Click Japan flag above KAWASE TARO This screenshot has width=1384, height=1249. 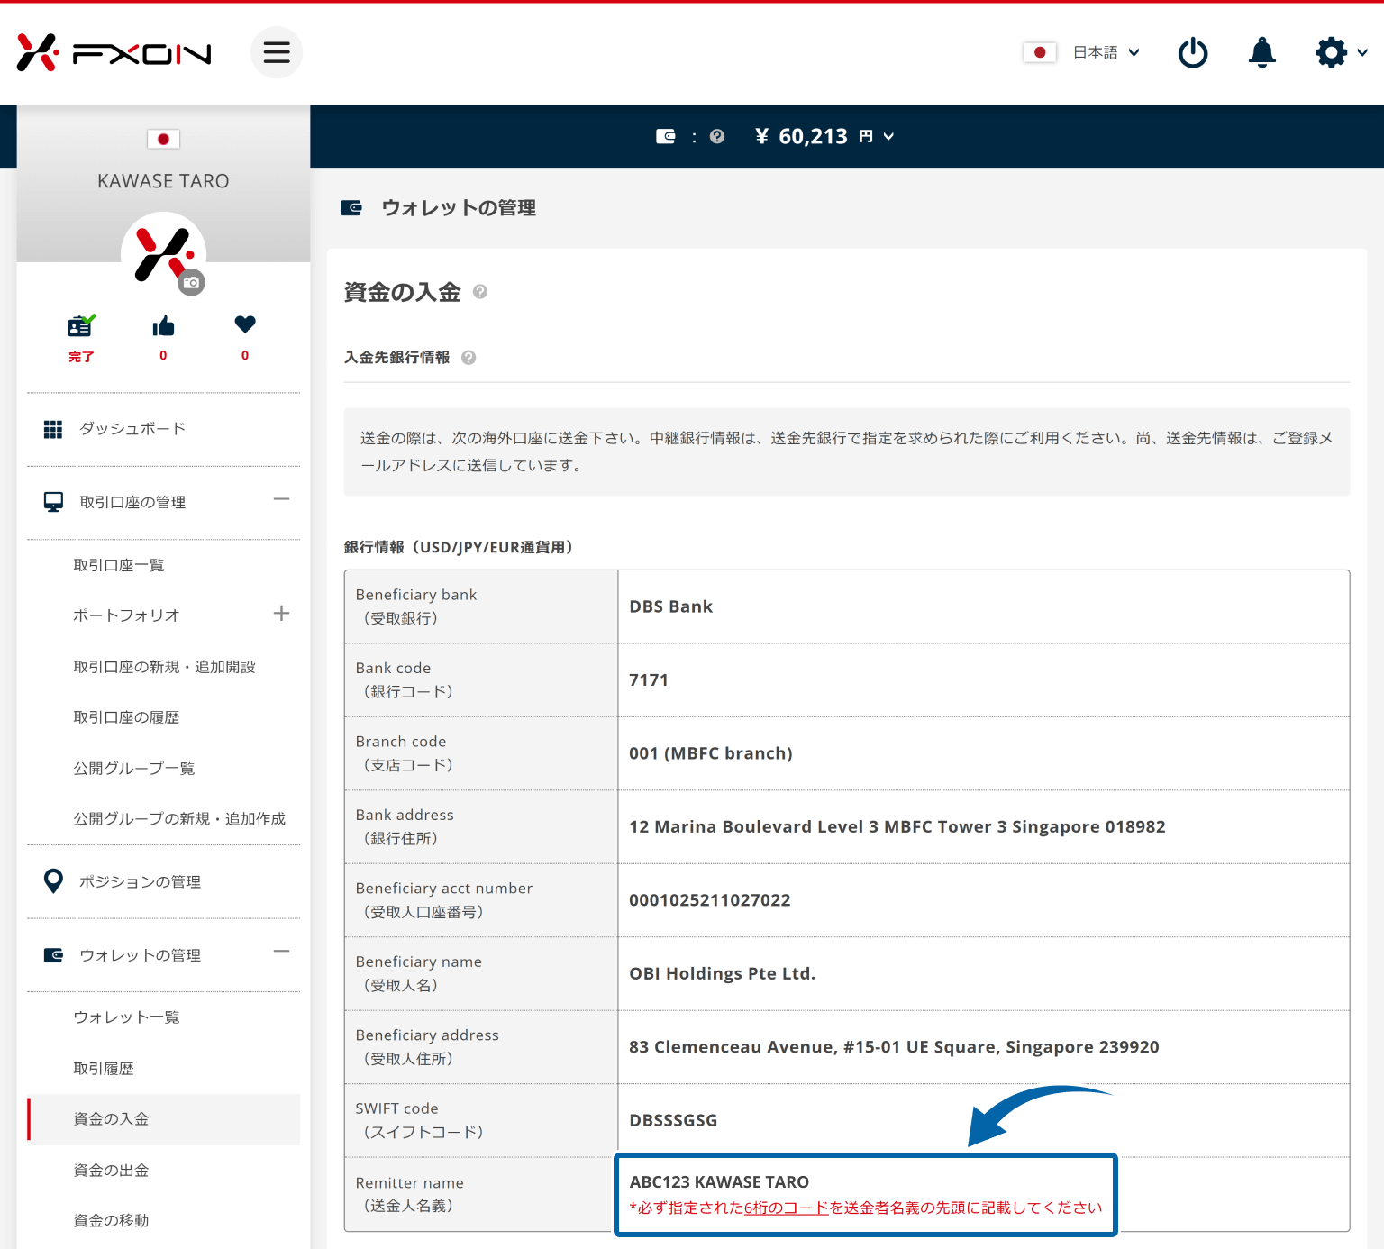[163, 139]
